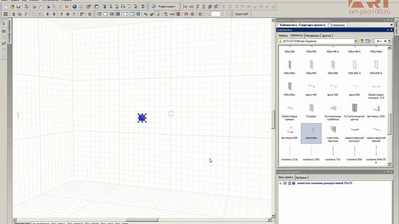Click the circle target icon before the view icons
This screenshot has height=224, width=399.
90,14
